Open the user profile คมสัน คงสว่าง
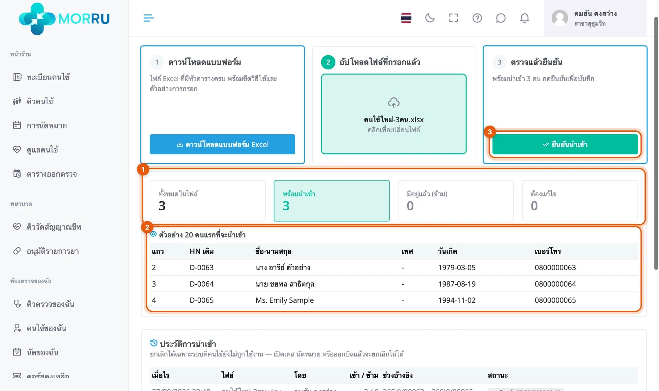Image resolution: width=659 pixels, height=391 pixels. point(595,18)
